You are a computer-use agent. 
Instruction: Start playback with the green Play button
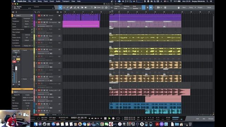coord(109,119)
